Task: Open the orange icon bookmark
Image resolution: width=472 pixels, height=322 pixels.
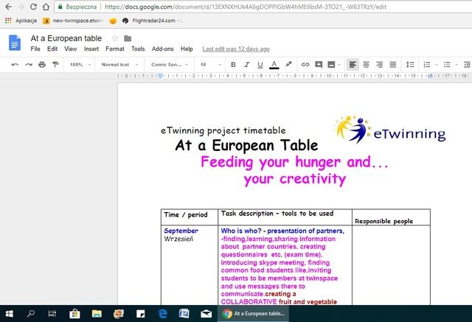Action: coord(113,21)
